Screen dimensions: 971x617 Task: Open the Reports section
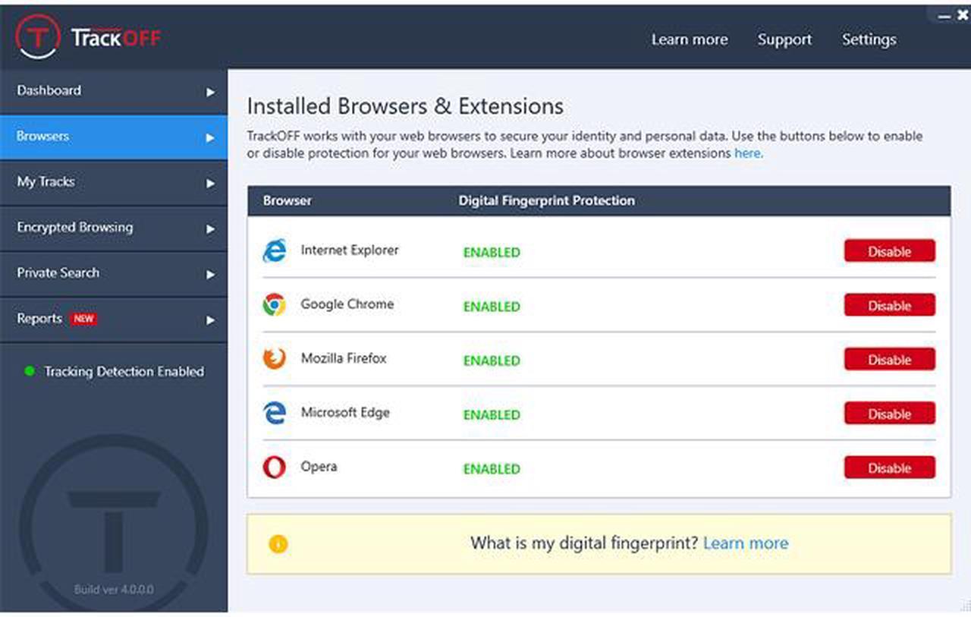coord(114,320)
